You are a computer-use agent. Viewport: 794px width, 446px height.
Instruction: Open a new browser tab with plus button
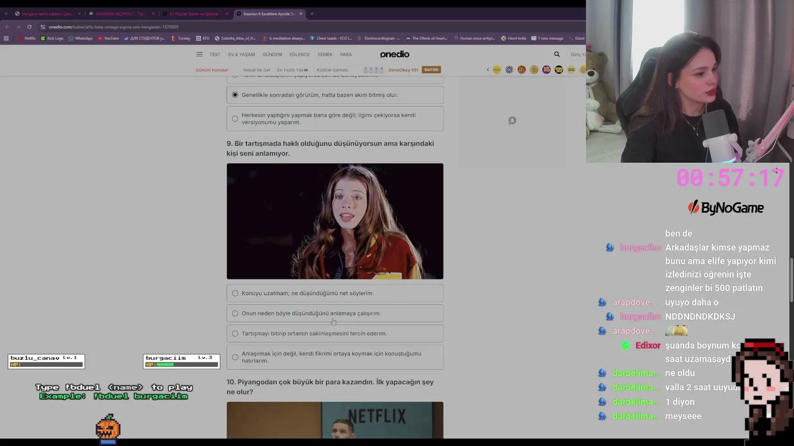311,14
